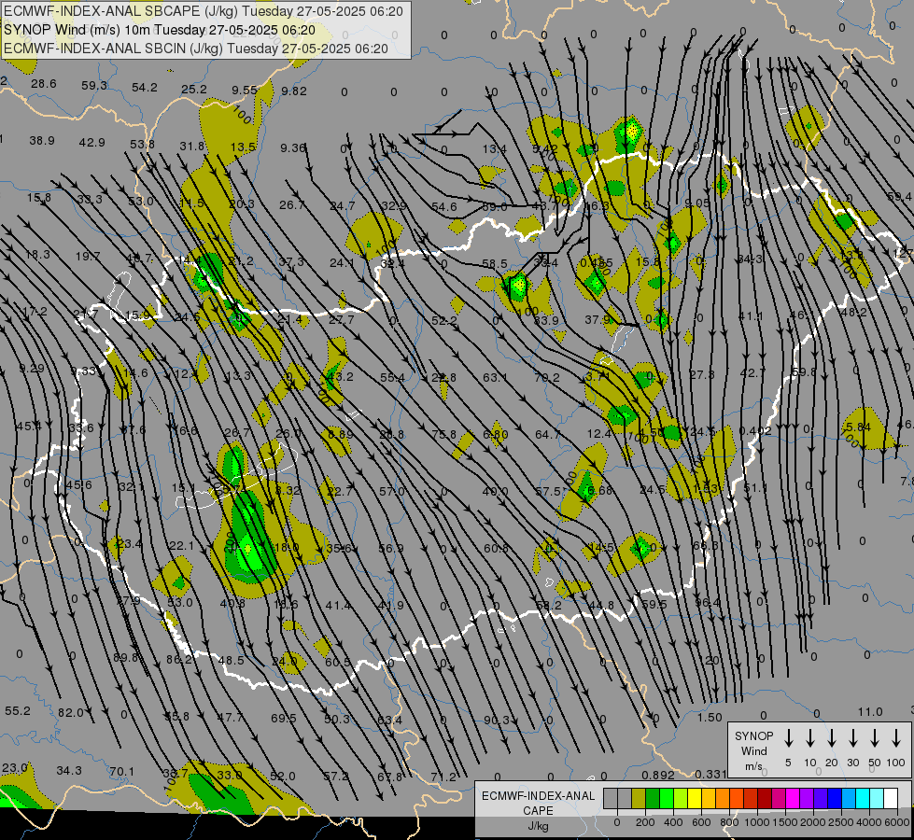Pick the pure blue swatch left of 2500

point(834,799)
